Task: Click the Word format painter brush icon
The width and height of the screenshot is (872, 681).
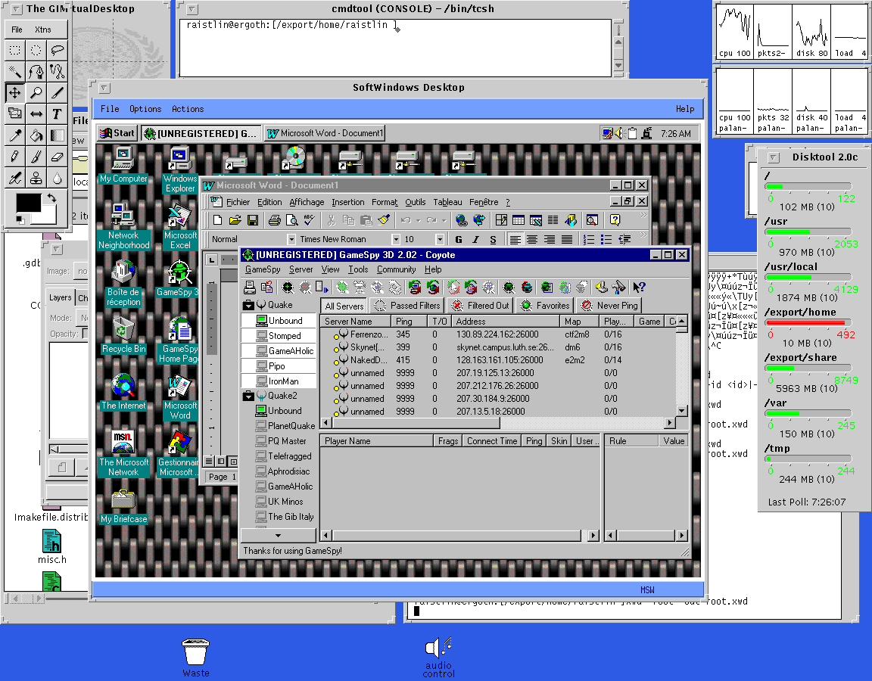Action: pyautogui.click(x=384, y=220)
